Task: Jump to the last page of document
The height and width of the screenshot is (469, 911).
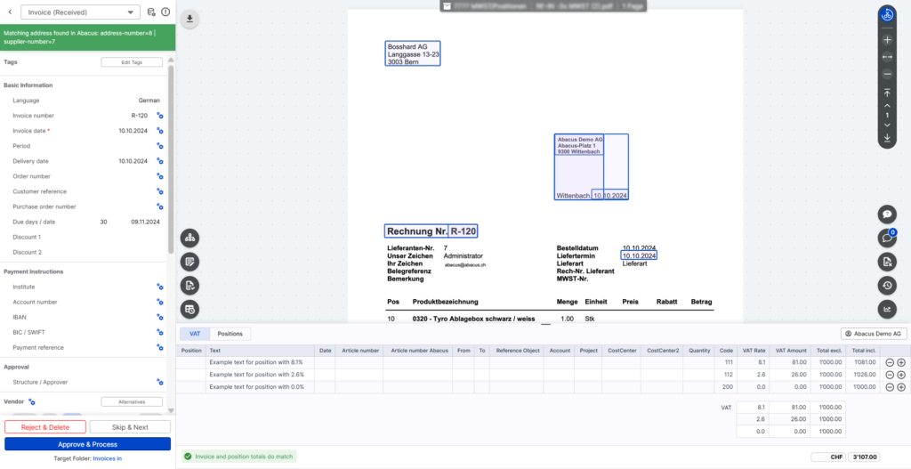Action: pyautogui.click(x=887, y=137)
